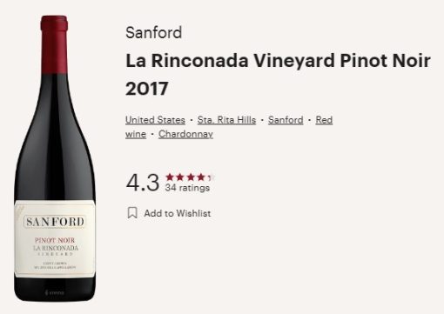Click the red foil bottle capsule
This screenshot has height=314, width=444.
coord(54,45)
